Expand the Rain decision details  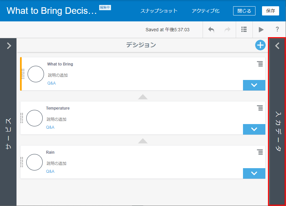(x=254, y=173)
